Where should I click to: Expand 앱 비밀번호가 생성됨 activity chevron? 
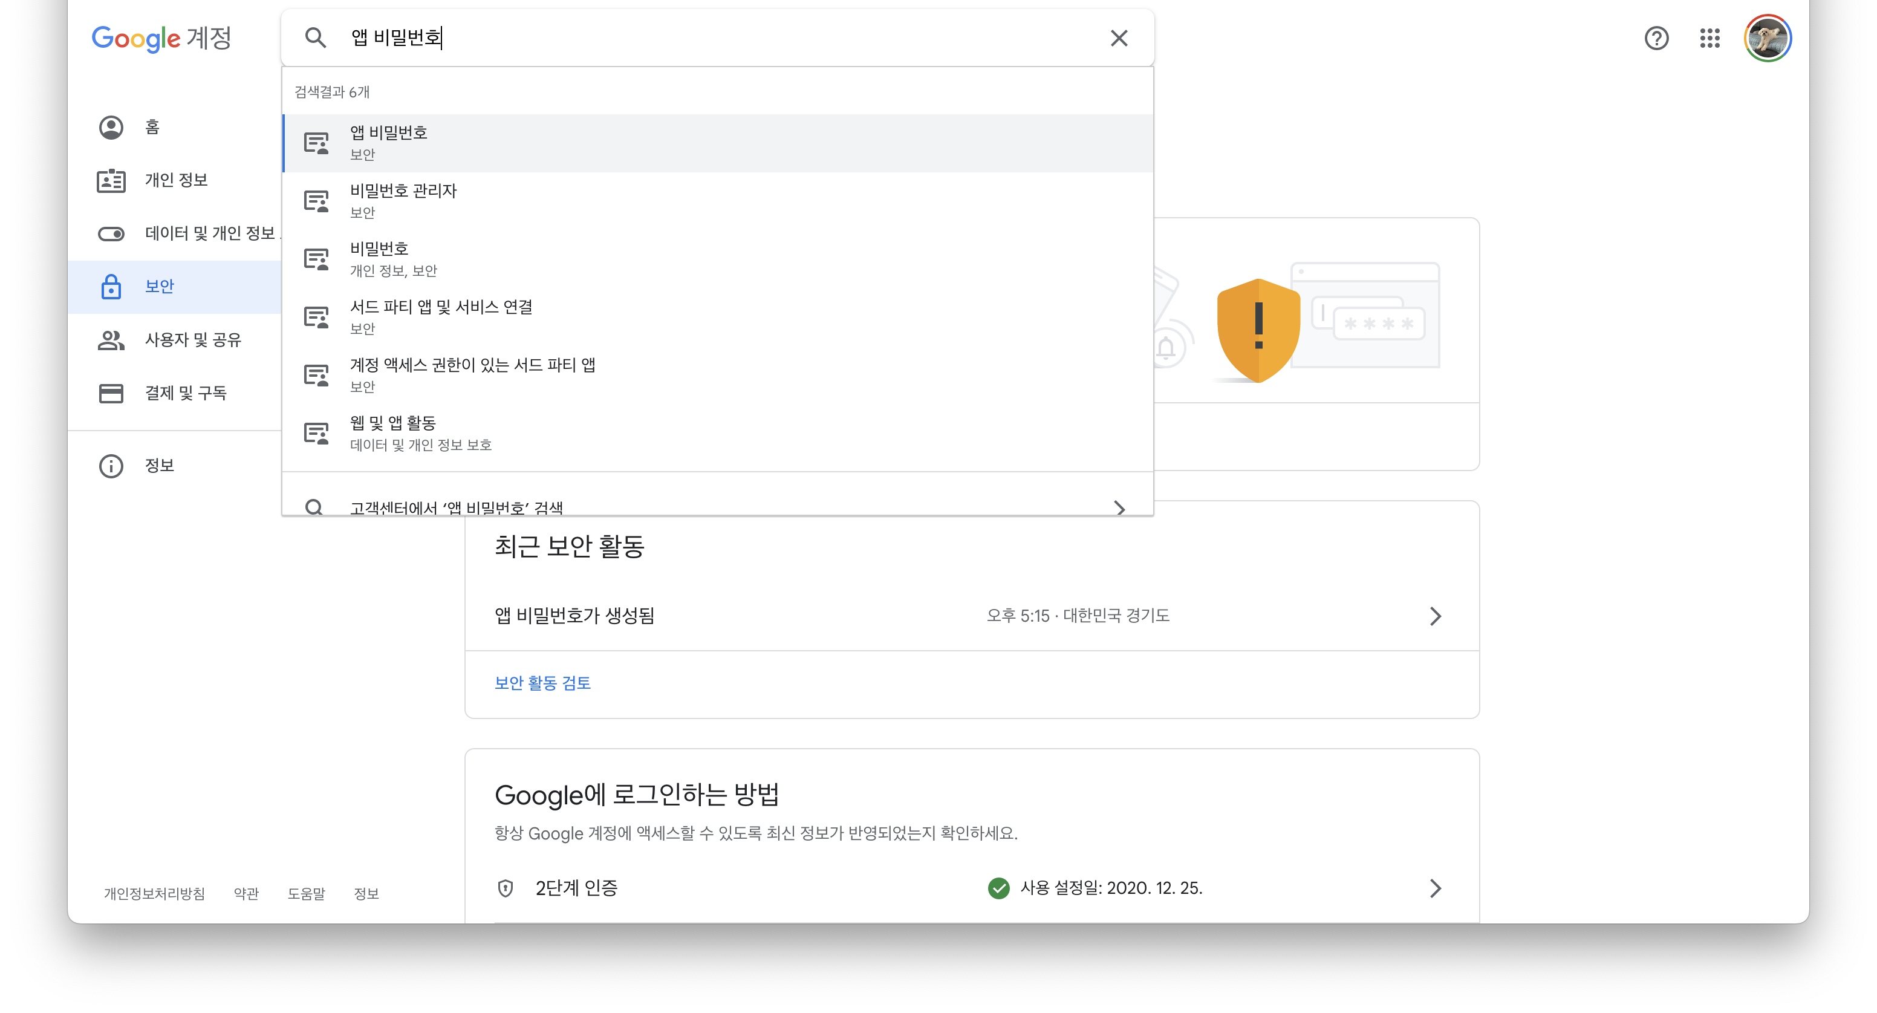point(1435,616)
